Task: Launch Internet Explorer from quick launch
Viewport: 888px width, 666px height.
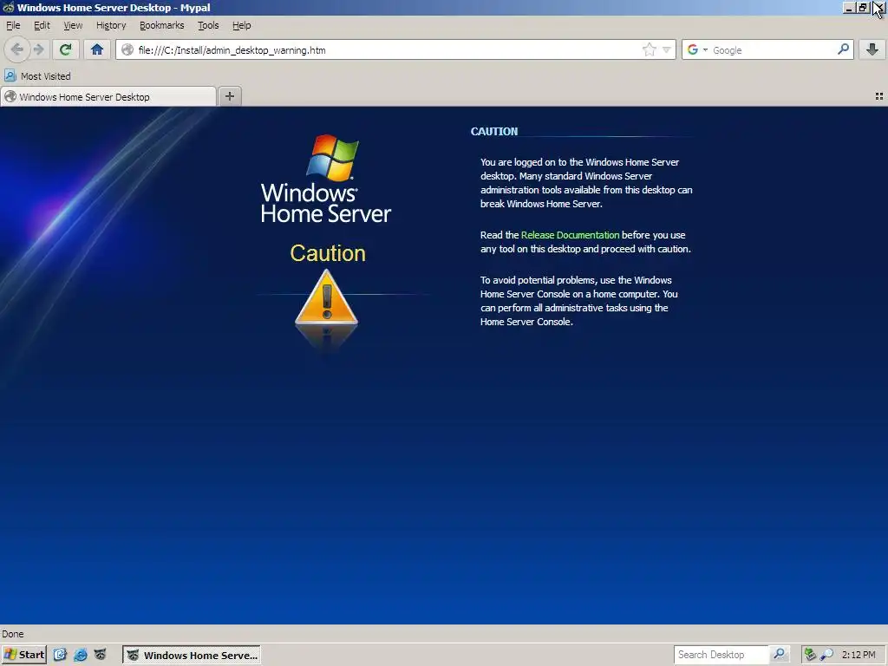Action: pyautogui.click(x=81, y=655)
